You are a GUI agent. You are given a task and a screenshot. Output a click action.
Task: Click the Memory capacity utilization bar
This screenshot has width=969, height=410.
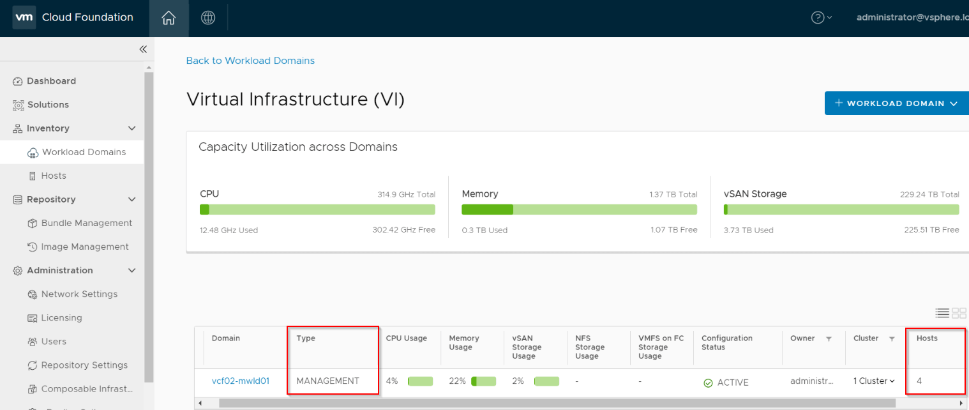point(580,209)
